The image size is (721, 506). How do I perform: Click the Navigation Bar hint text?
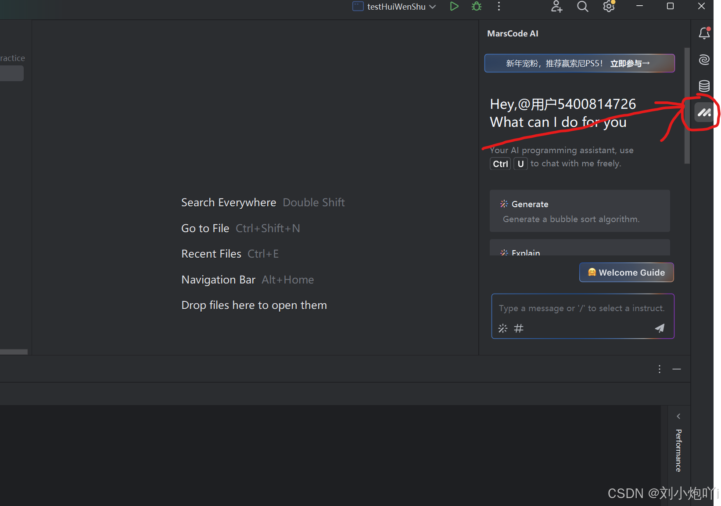pyautogui.click(x=218, y=280)
